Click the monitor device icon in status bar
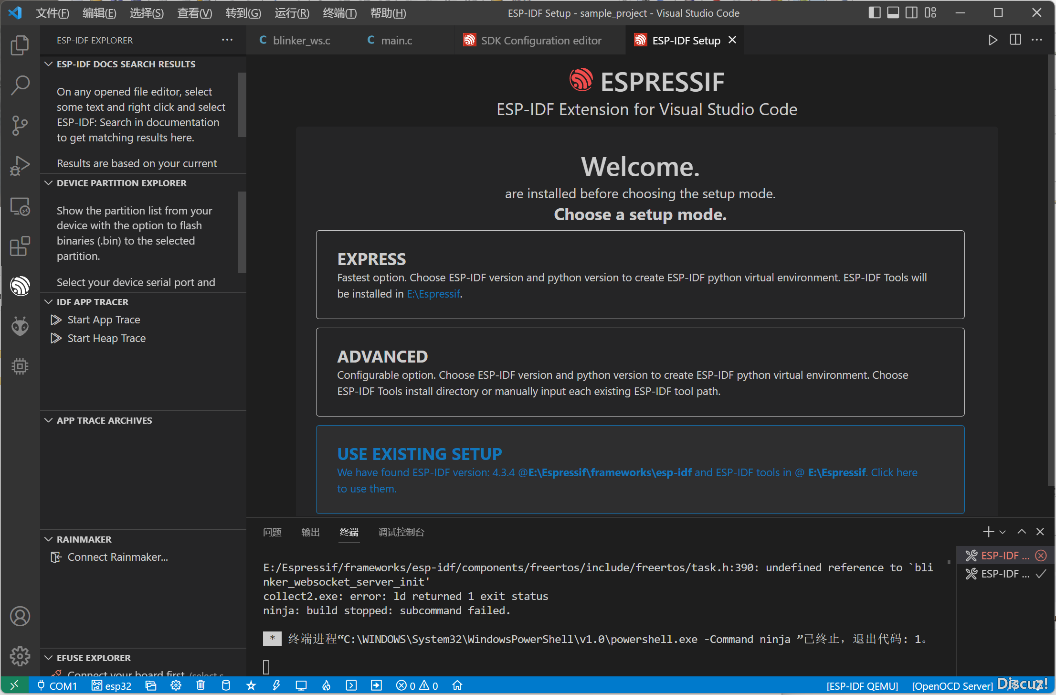Image resolution: width=1056 pixels, height=695 pixels. point(301,686)
